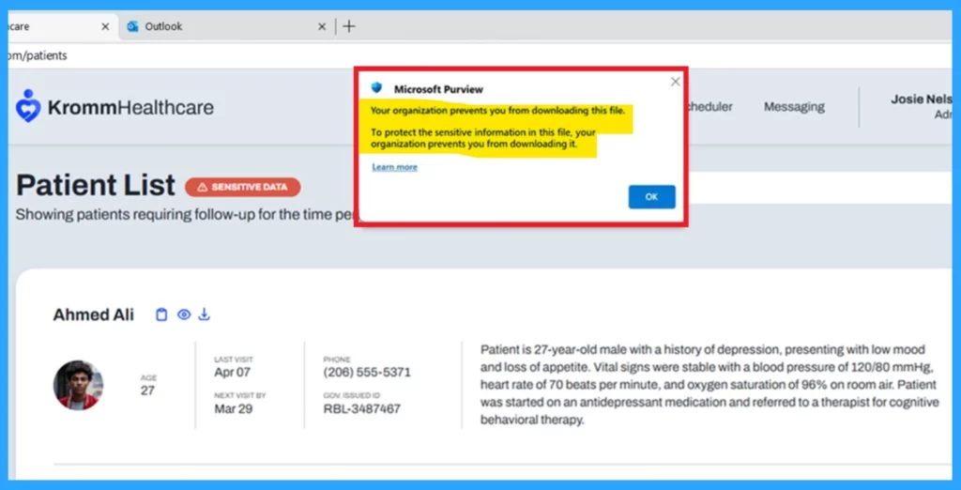Image resolution: width=961 pixels, height=490 pixels.
Task: Click the Outlook tab favicon
Action: (132, 26)
